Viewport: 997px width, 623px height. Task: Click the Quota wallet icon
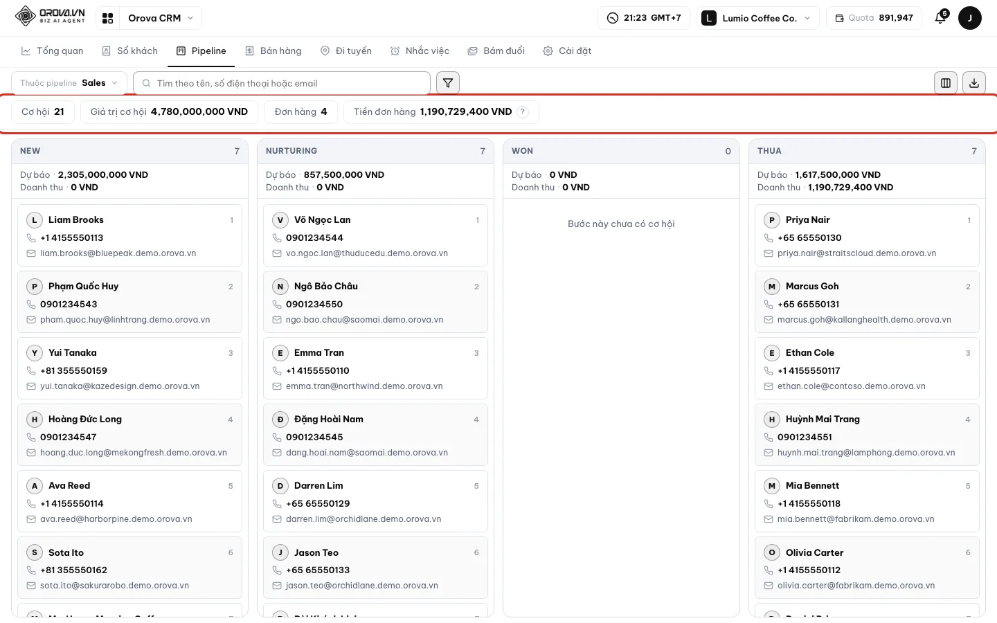tap(840, 18)
